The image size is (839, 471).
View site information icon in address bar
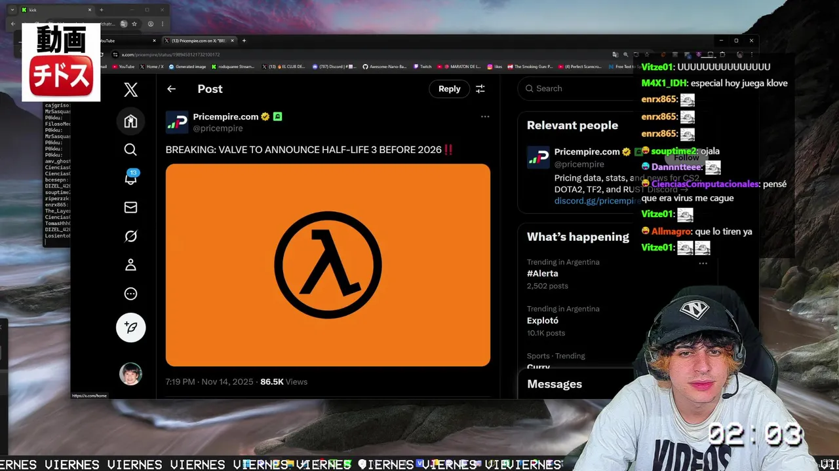pyautogui.click(x=115, y=54)
